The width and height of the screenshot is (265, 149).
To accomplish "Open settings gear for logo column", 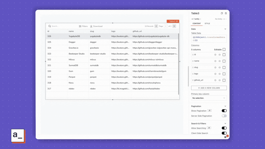I will click(x=215, y=74).
